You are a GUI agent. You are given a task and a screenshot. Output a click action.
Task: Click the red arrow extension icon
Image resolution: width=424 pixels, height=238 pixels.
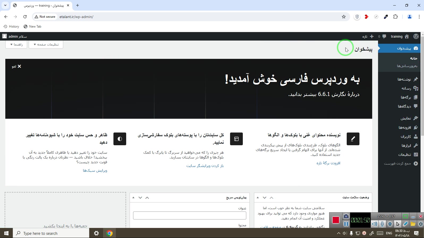tap(367, 17)
